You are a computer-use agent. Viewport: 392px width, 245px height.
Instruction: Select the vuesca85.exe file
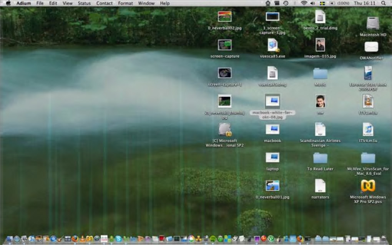pos(272,45)
